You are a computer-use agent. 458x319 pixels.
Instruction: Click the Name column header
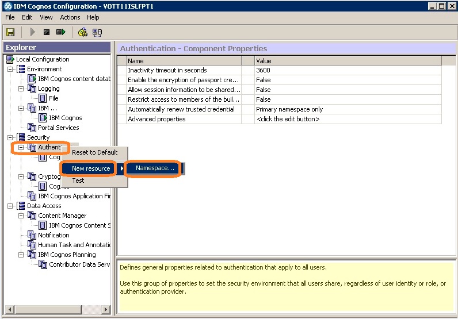pyautogui.click(x=184, y=61)
